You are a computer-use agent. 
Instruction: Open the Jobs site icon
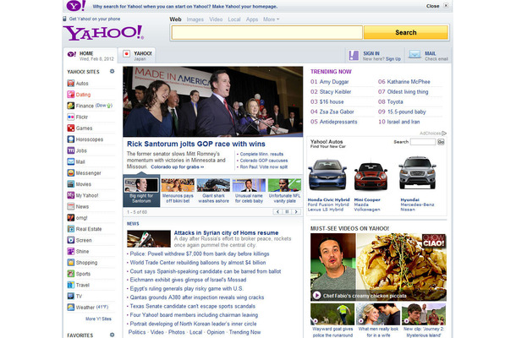[71, 150]
